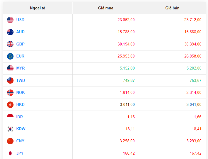Screen dimensions: 208x159
Task: Select EUR sell price 26.058,00
Action: point(193,56)
